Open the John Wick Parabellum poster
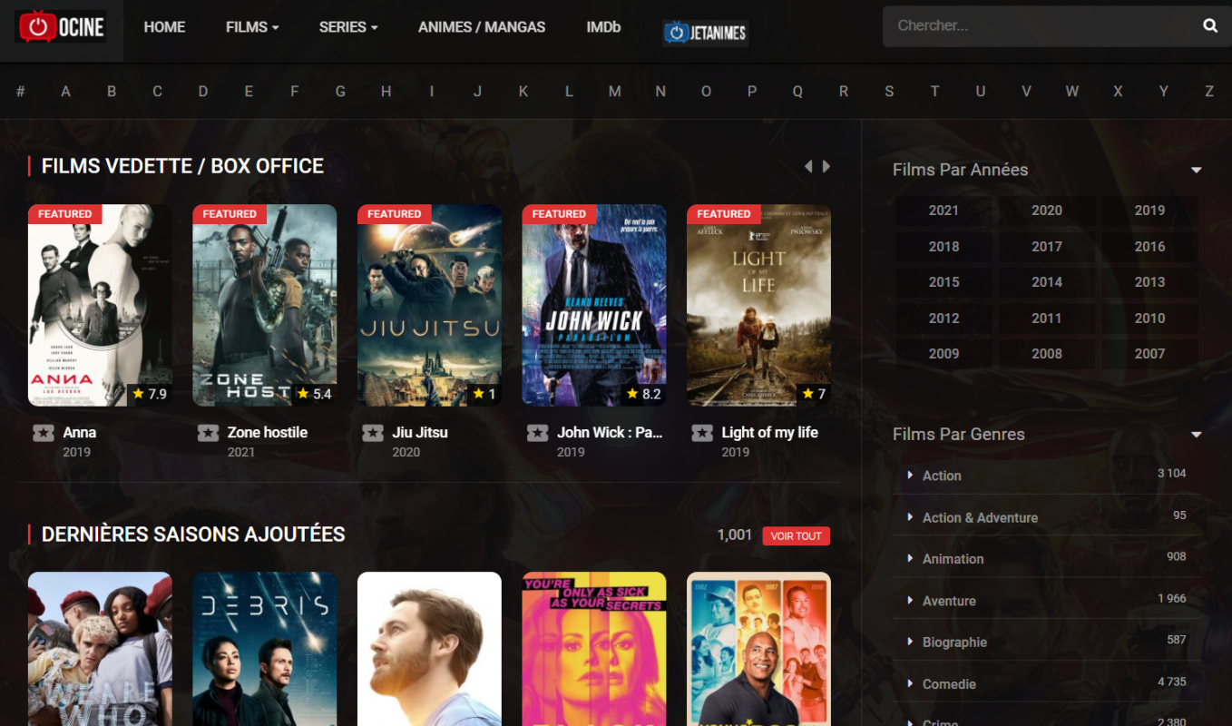This screenshot has height=726, width=1232. [x=594, y=305]
